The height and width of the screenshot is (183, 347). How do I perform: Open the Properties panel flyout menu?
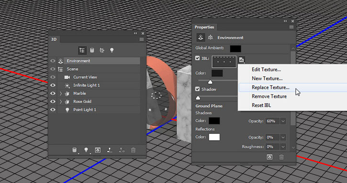291,27
